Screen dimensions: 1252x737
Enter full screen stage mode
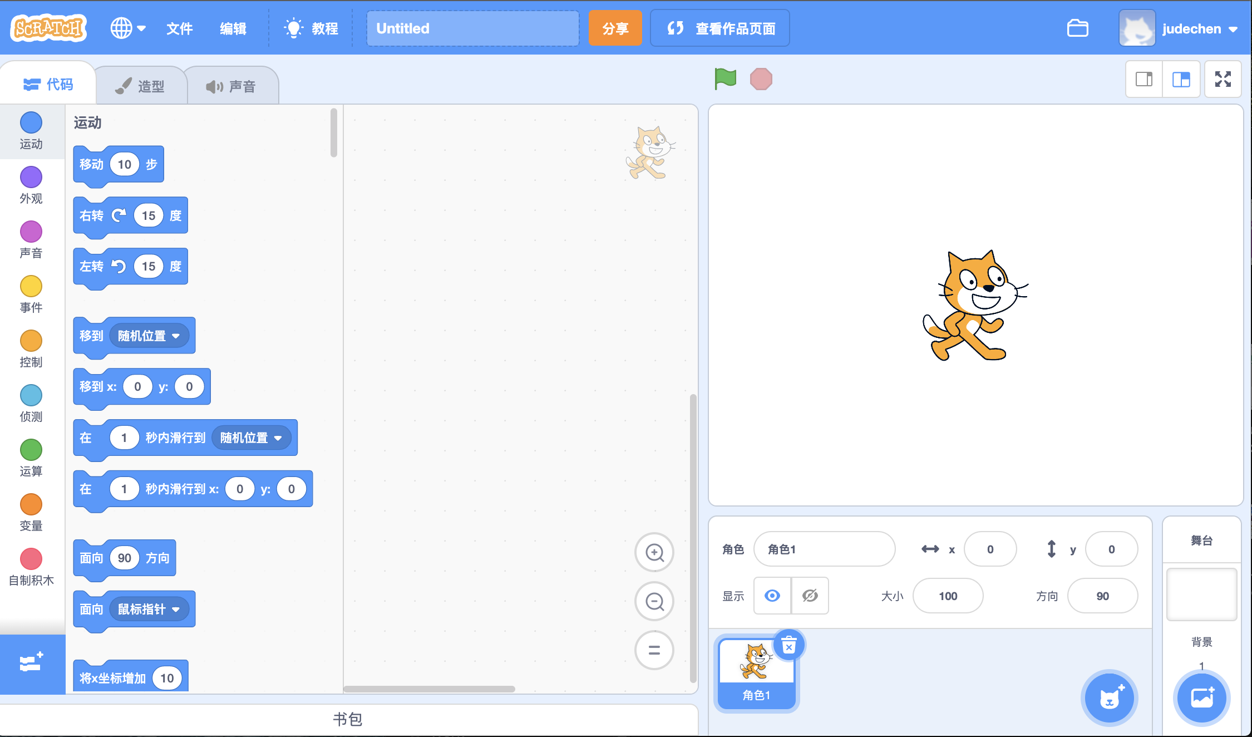[x=1223, y=79]
